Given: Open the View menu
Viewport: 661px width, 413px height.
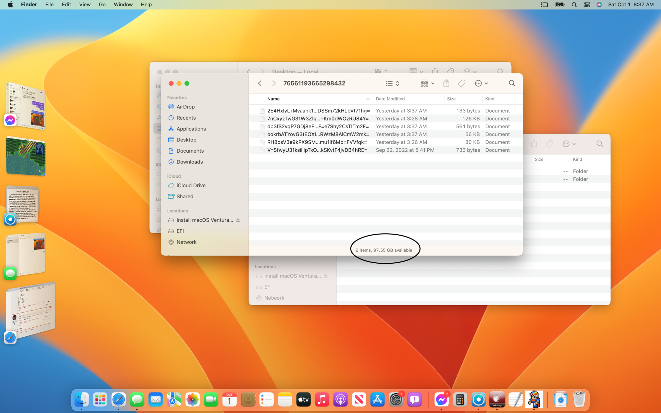Looking at the screenshot, I should tap(85, 5).
